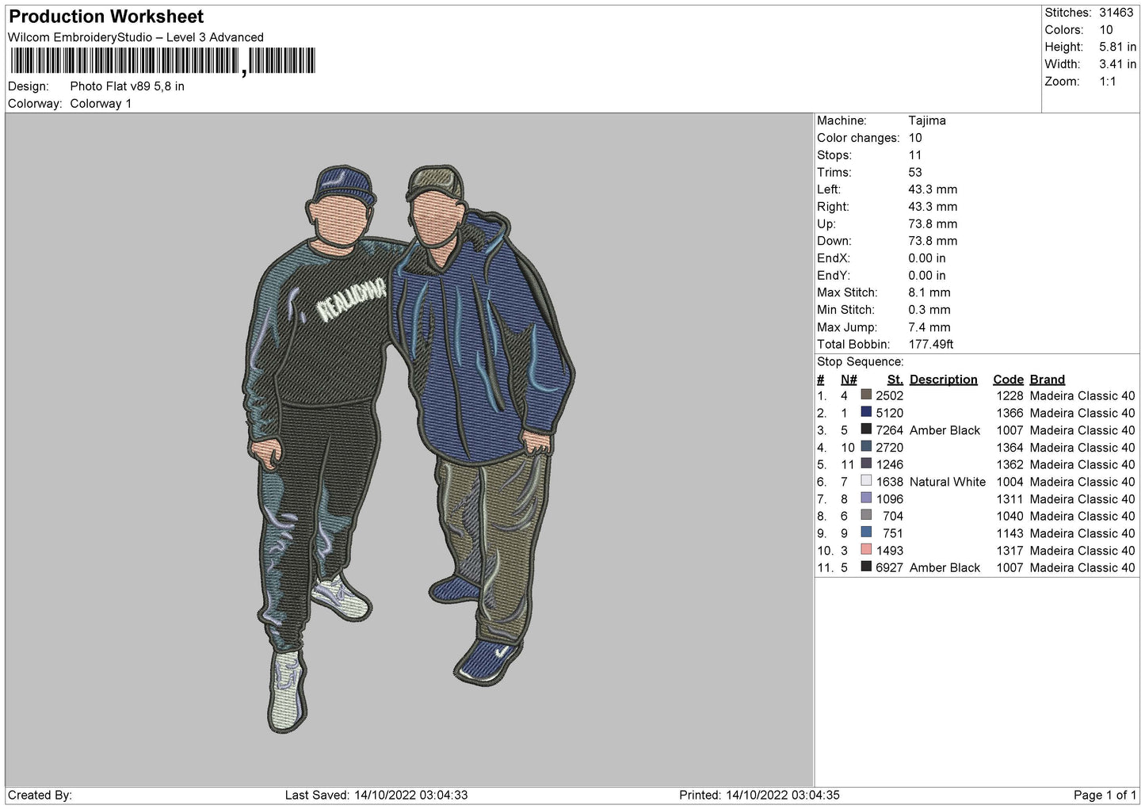Click the Colorway 1 value

click(x=101, y=104)
